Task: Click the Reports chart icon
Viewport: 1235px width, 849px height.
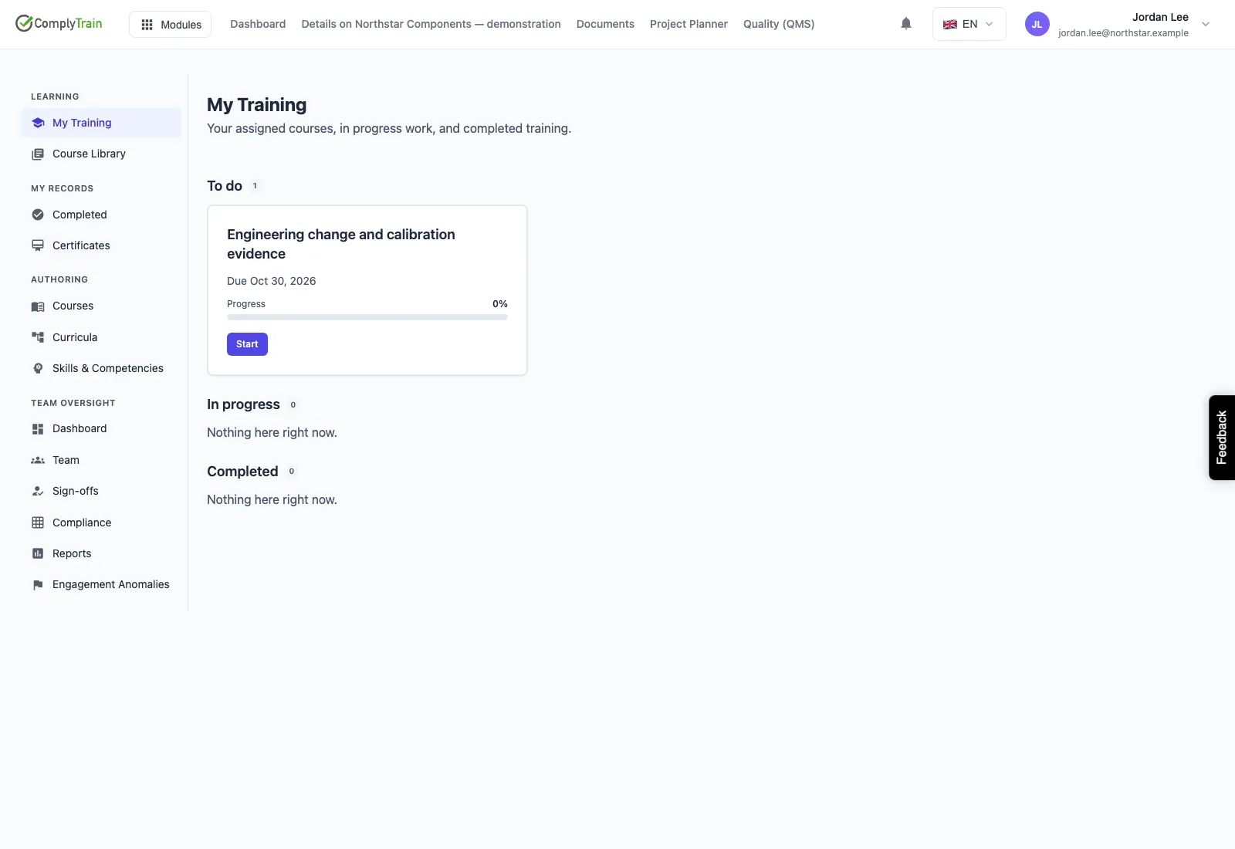Action: tap(38, 553)
